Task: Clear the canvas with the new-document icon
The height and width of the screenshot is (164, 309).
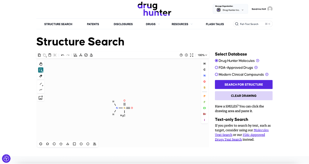Action: pos(39,55)
